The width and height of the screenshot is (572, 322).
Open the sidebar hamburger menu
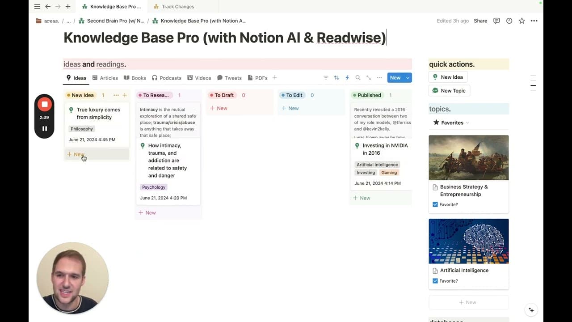(37, 7)
